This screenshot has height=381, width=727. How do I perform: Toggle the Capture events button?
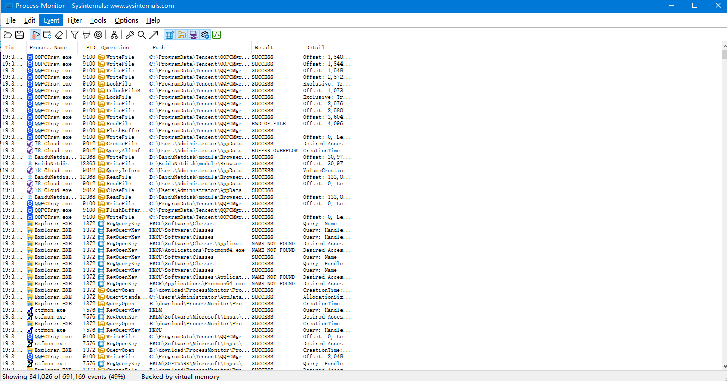(x=35, y=35)
